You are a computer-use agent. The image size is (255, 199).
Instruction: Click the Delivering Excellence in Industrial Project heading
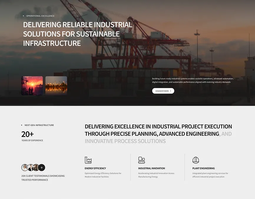(x=158, y=134)
